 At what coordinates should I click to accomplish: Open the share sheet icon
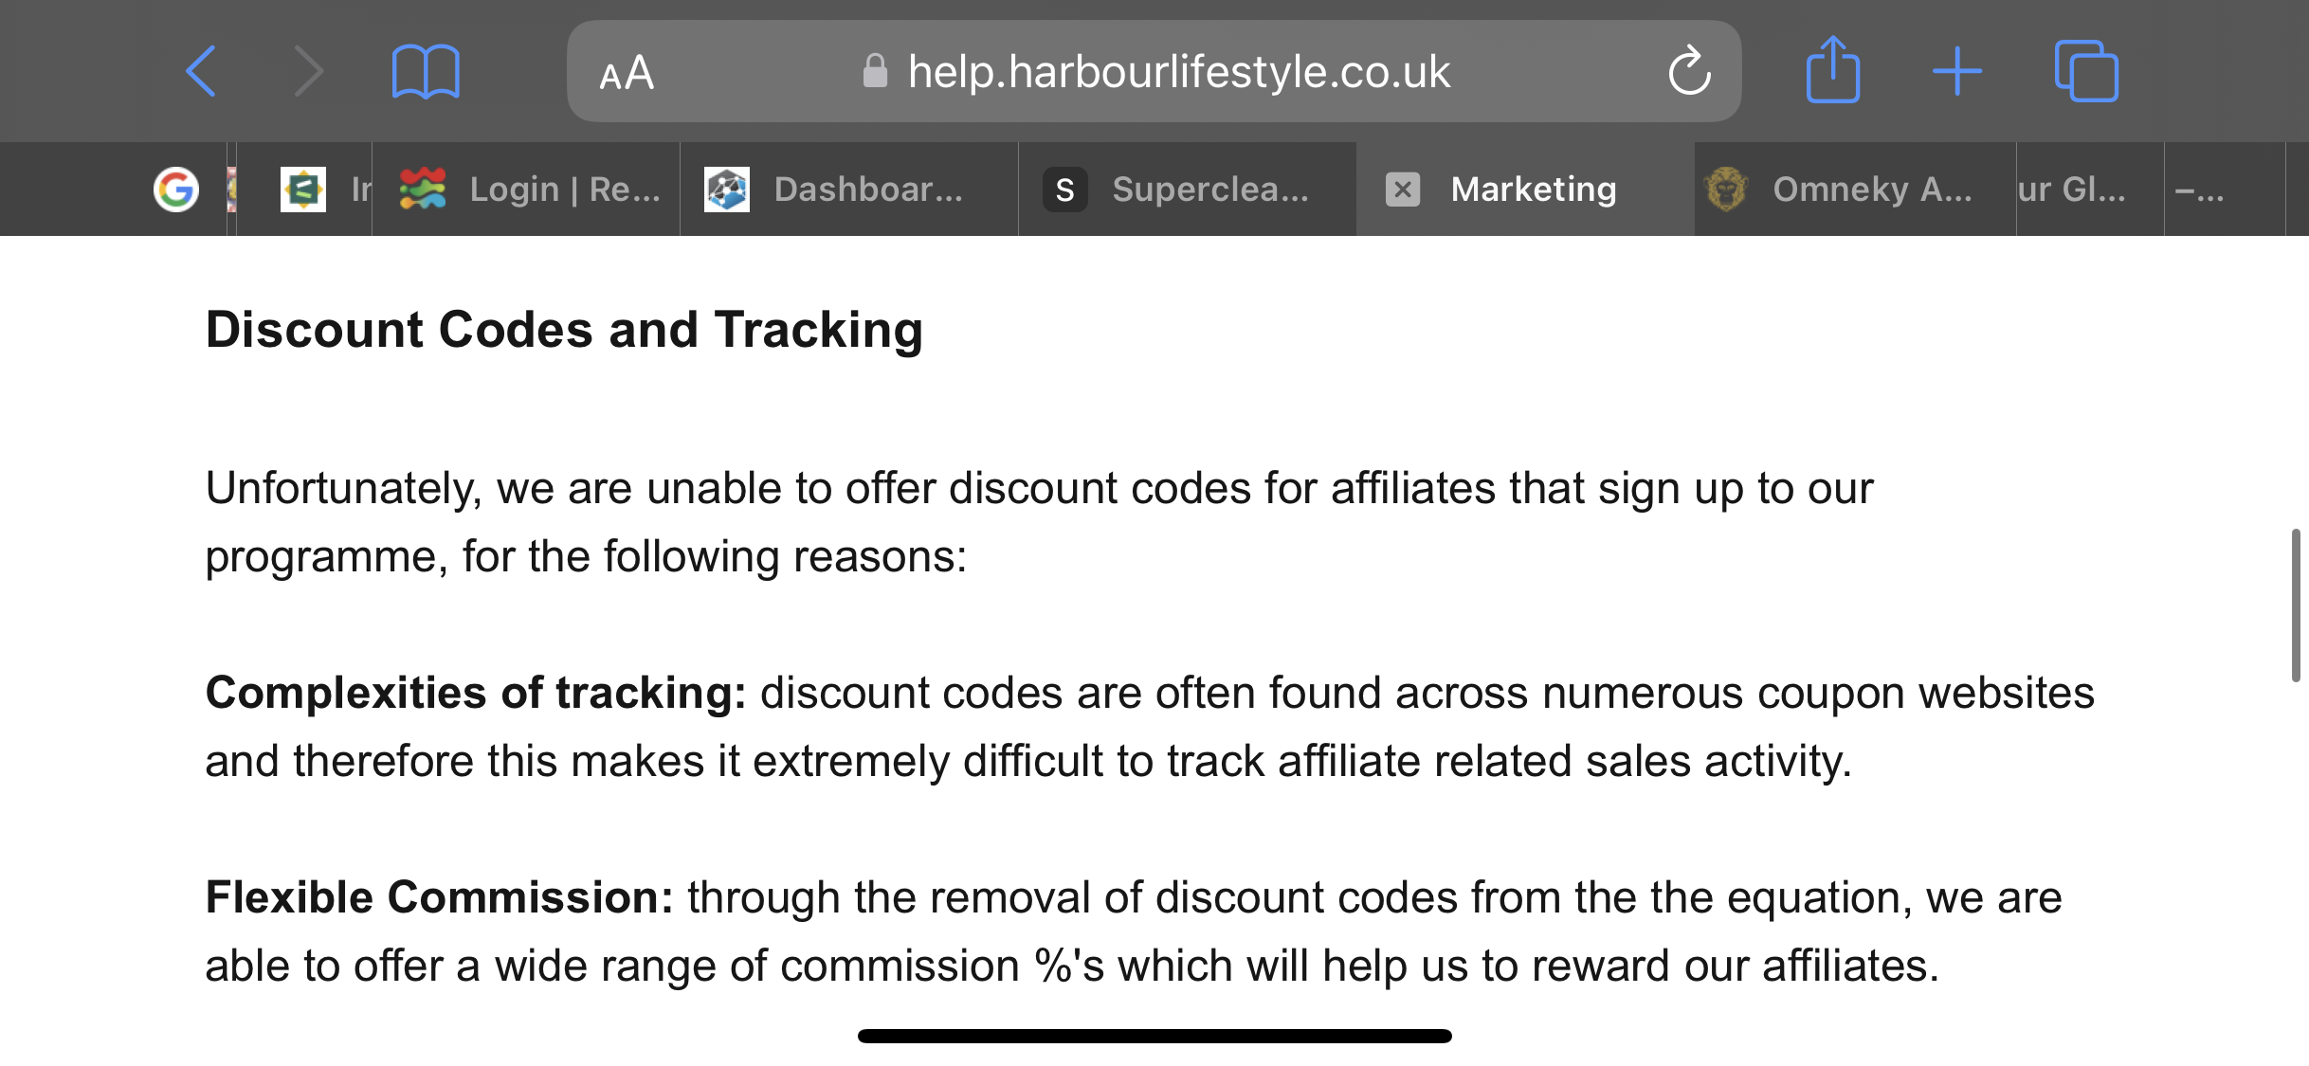click(x=1832, y=69)
